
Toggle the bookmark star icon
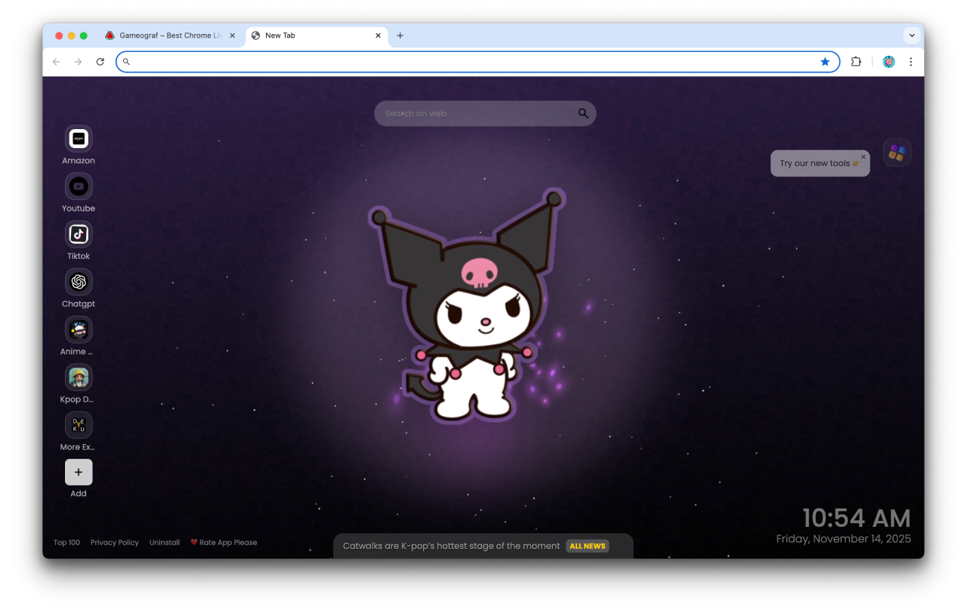[825, 62]
